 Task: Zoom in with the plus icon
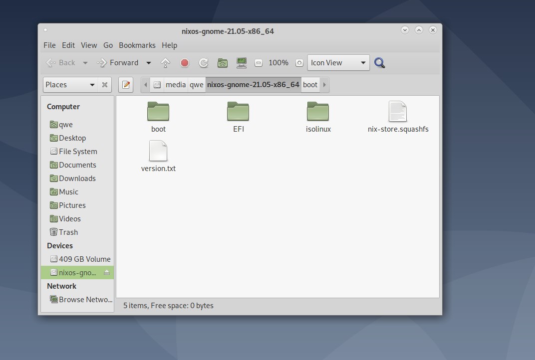pos(299,63)
